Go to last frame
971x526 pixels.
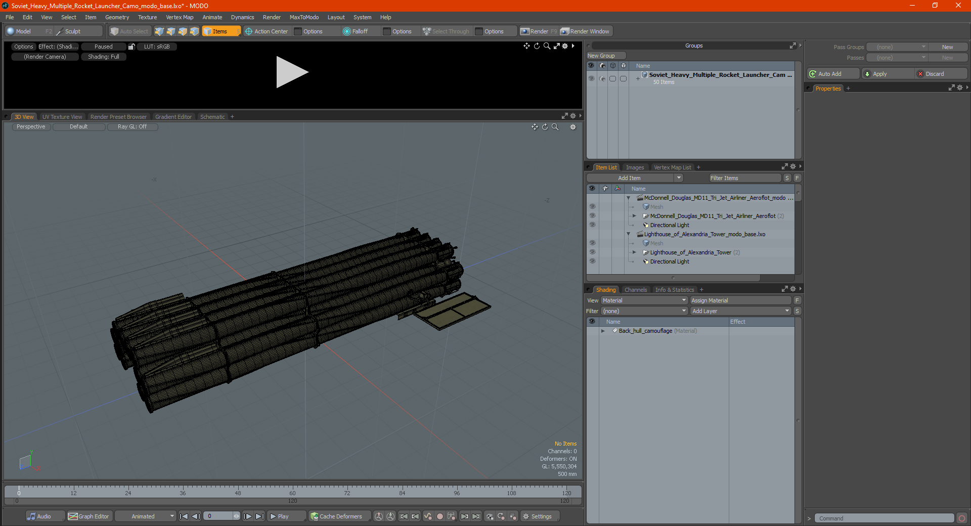click(259, 516)
